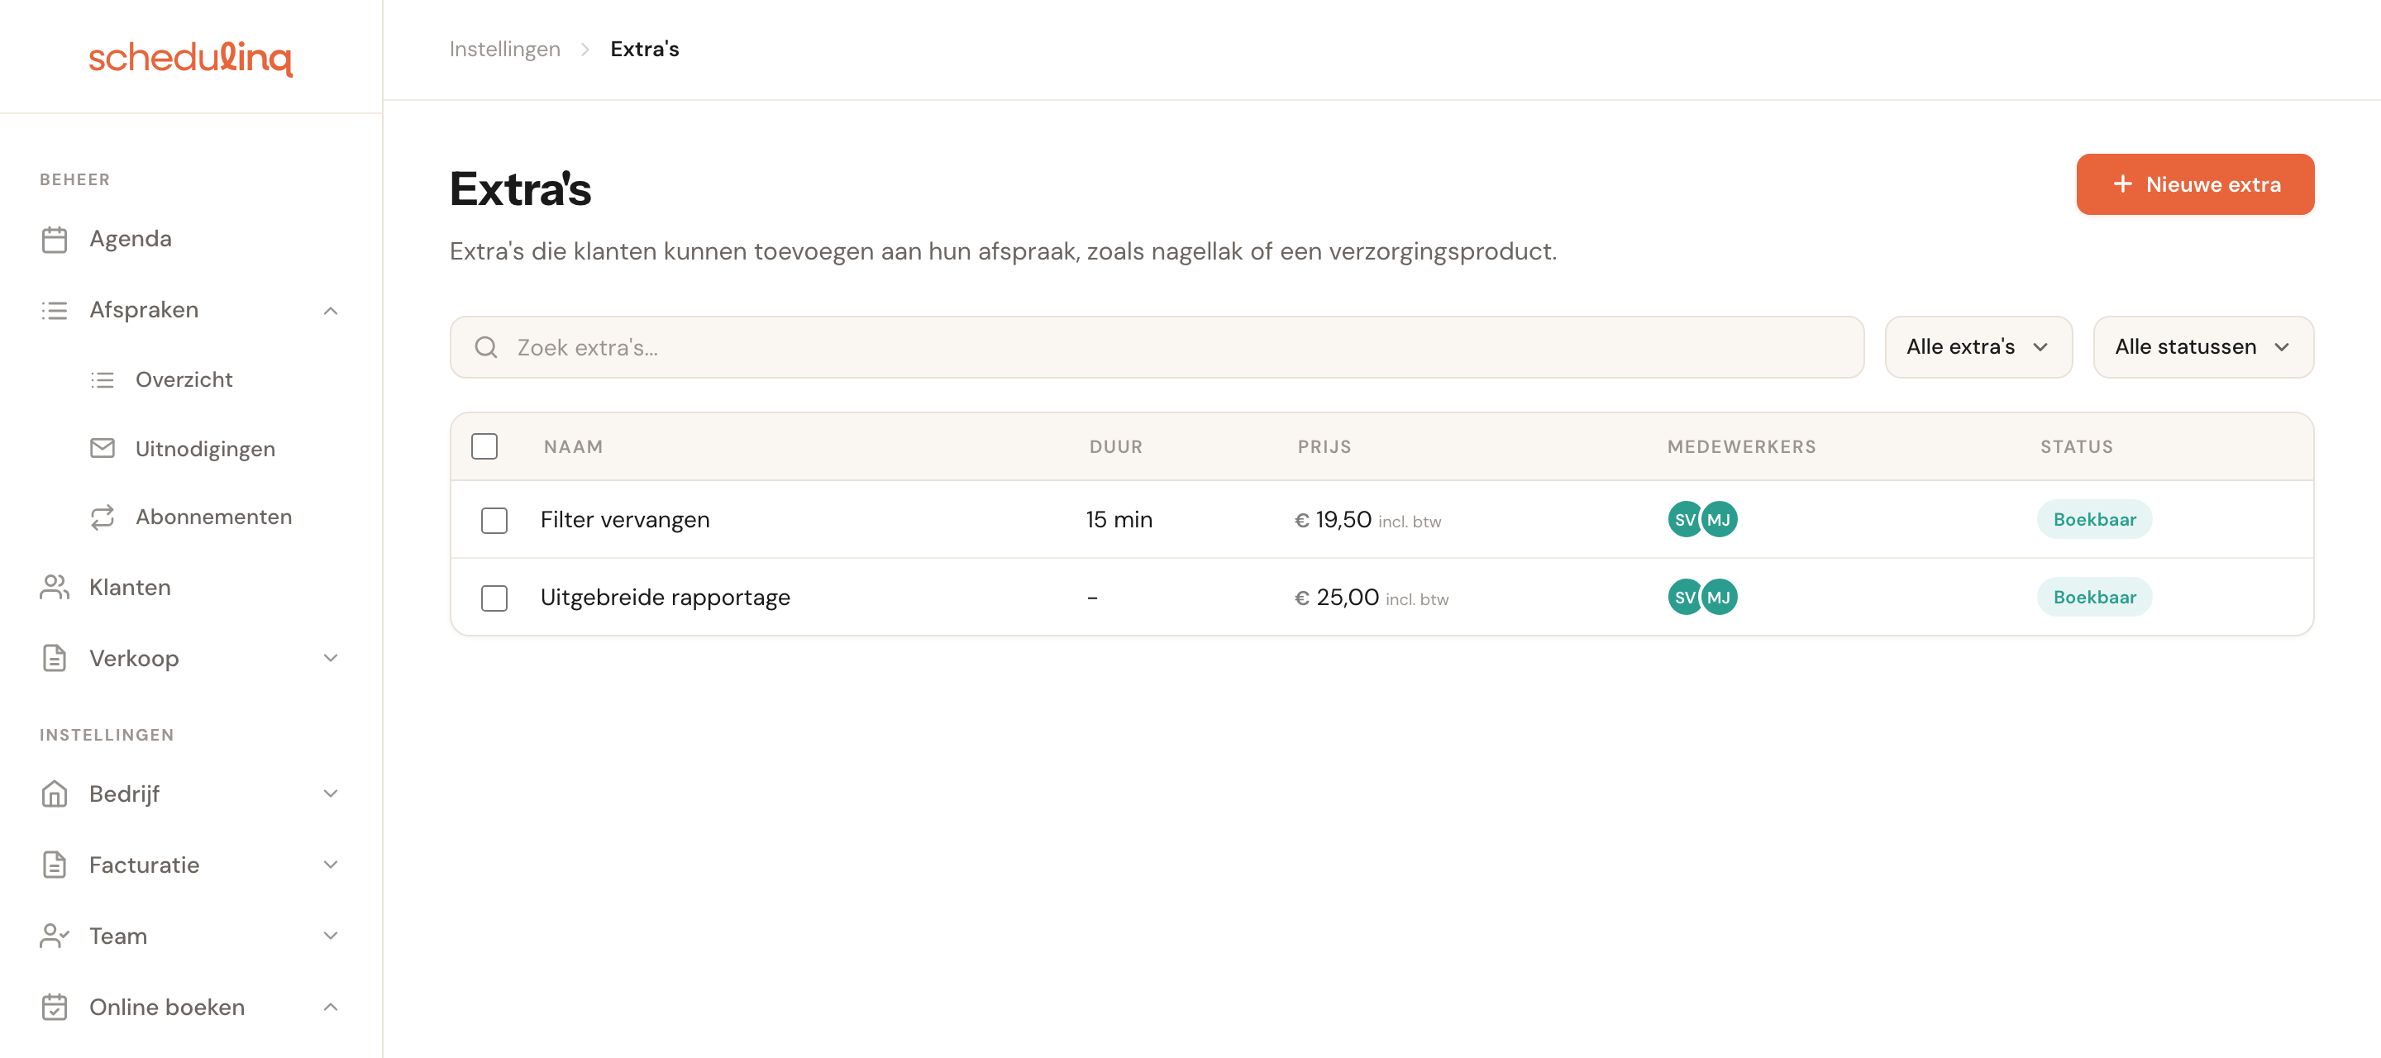The height and width of the screenshot is (1058, 2381).
Task: Collapse the Online boeken chevron
Action: pyautogui.click(x=331, y=1008)
